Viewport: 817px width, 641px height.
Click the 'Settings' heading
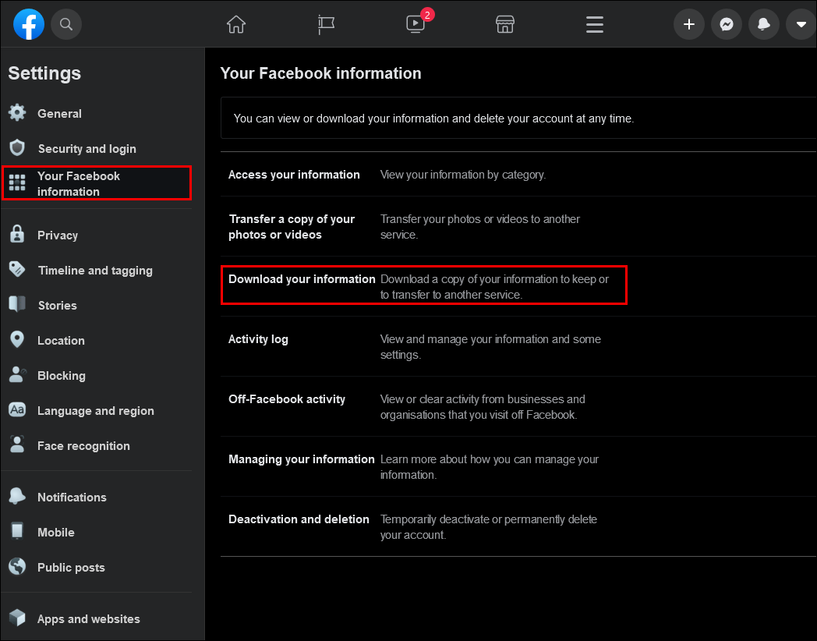[x=44, y=73]
